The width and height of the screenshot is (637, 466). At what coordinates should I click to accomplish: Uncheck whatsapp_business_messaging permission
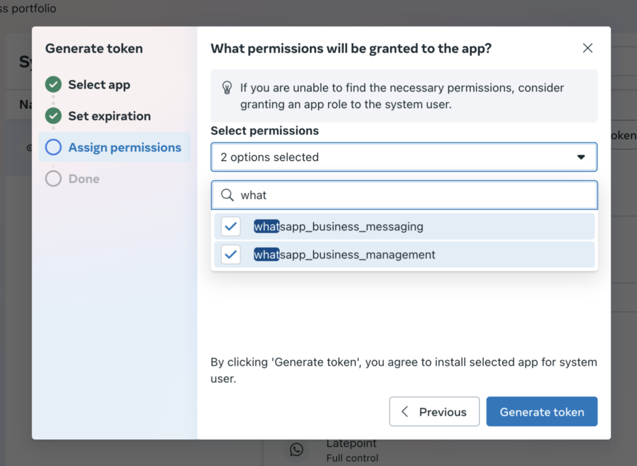tap(231, 226)
